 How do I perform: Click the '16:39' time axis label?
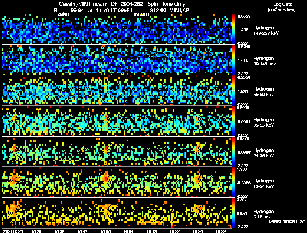click(221, 231)
